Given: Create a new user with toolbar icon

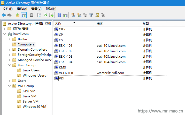Looking at the screenshot, I should pos(73,15).
